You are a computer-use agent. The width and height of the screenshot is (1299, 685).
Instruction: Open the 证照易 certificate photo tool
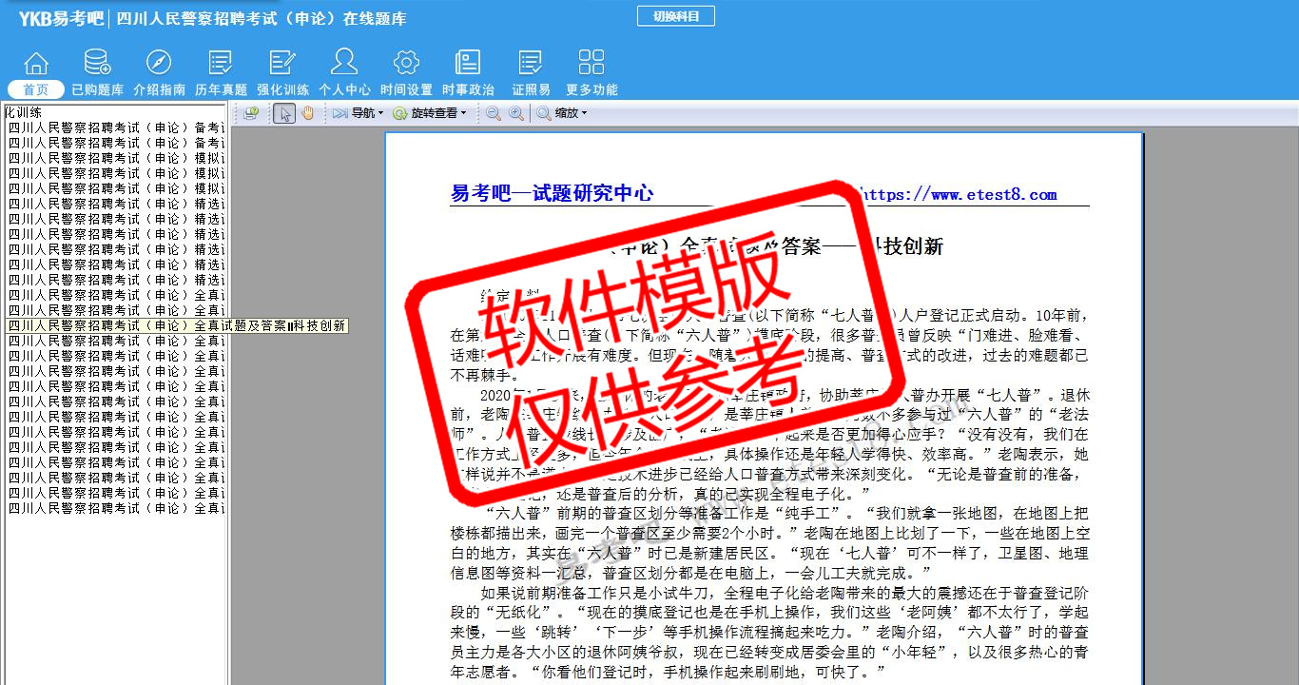pyautogui.click(x=531, y=74)
